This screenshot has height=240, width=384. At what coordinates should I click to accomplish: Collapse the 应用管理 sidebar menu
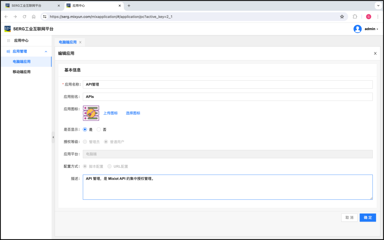click(46, 51)
